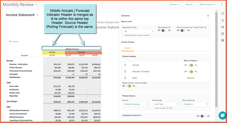Toggle Actuals | Forecast Show on Report

click(190, 72)
